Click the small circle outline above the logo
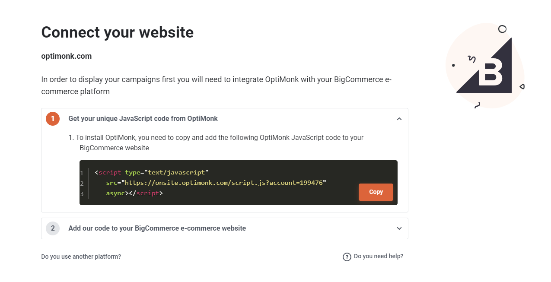The width and height of the screenshot is (551, 282). click(502, 29)
